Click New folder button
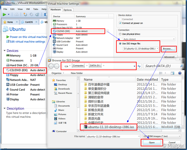Viewport: 187px width, 150px height. pos(77,73)
